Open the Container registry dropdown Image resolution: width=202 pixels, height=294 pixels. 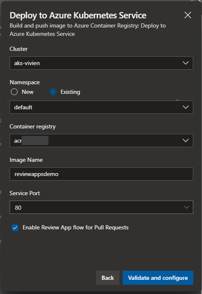tap(101, 141)
